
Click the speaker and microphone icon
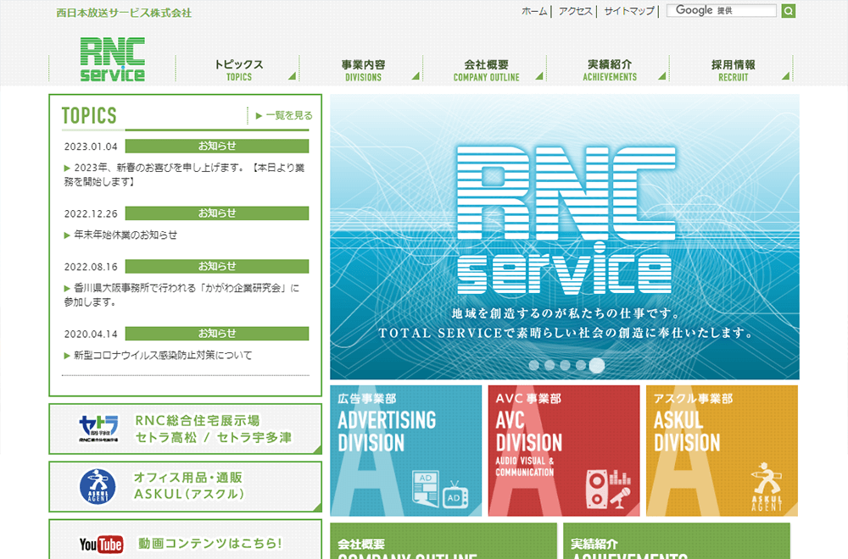tap(609, 490)
